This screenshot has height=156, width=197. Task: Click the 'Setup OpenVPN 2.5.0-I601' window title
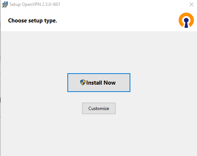[x=35, y=4]
